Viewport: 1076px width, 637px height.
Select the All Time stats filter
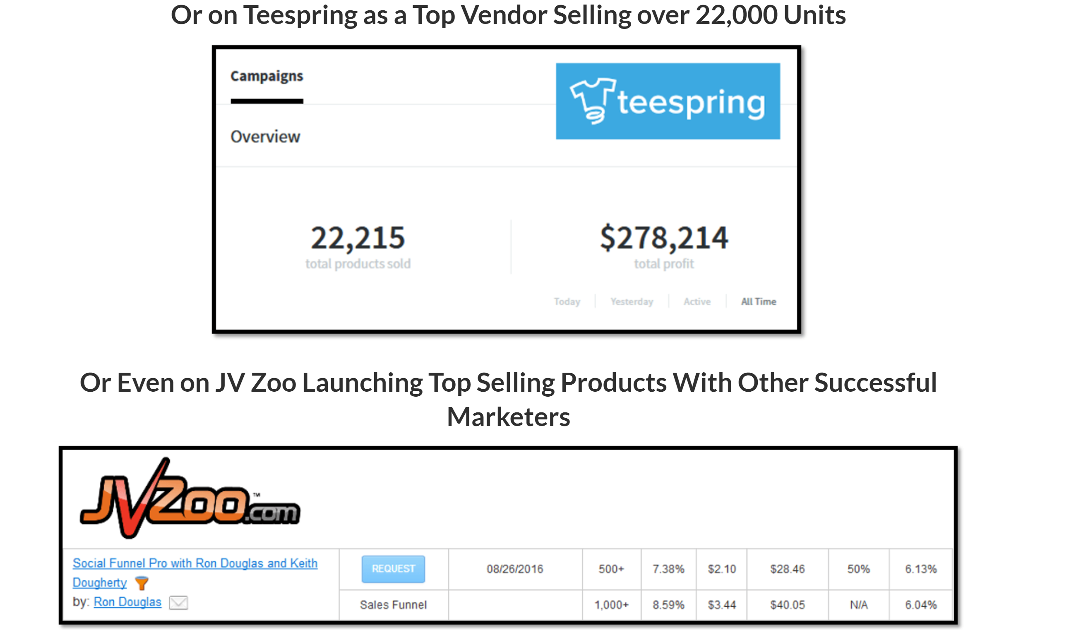click(x=758, y=302)
